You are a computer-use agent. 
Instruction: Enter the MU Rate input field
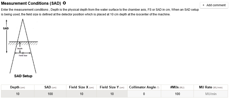coord(211,94)
